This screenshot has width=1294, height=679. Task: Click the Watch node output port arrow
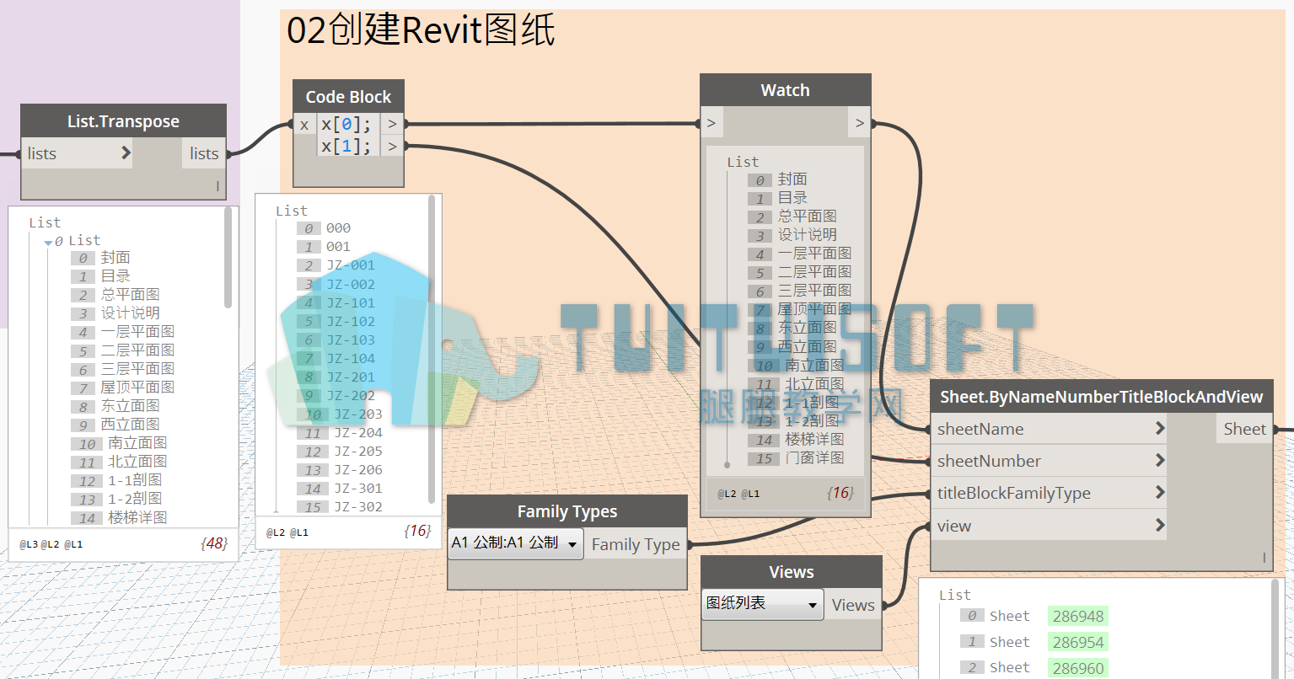pyautogui.click(x=860, y=123)
